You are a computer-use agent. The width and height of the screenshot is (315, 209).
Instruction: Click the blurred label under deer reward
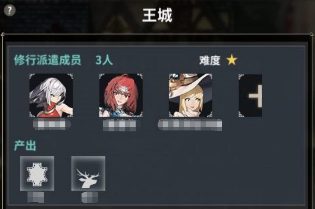click(90, 197)
